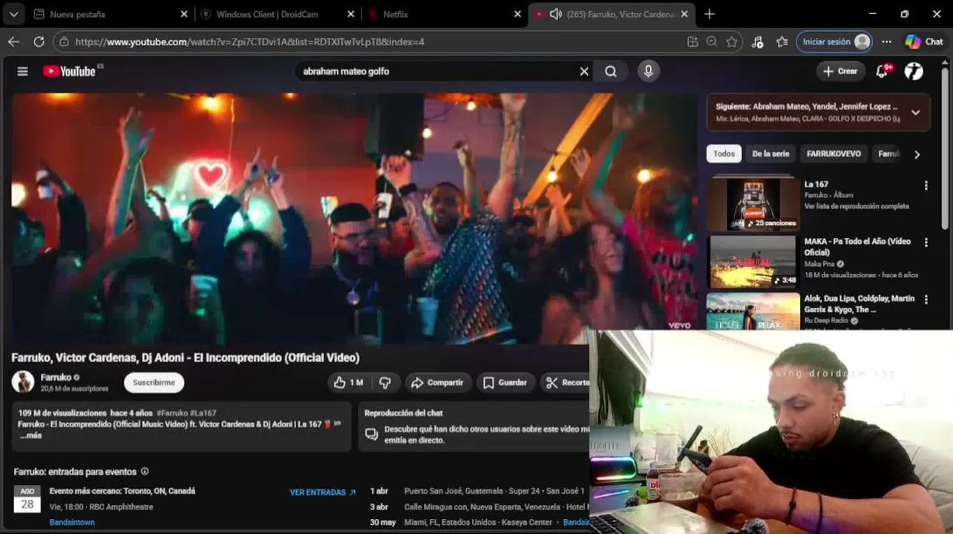
Task: Close the Netflix tab
Action: [519, 14]
